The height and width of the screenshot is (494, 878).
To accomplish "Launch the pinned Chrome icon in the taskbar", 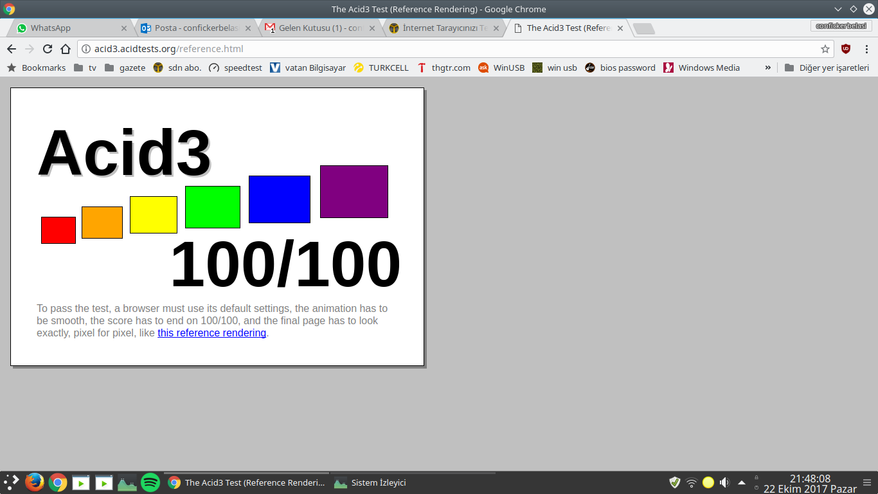I will click(x=58, y=482).
